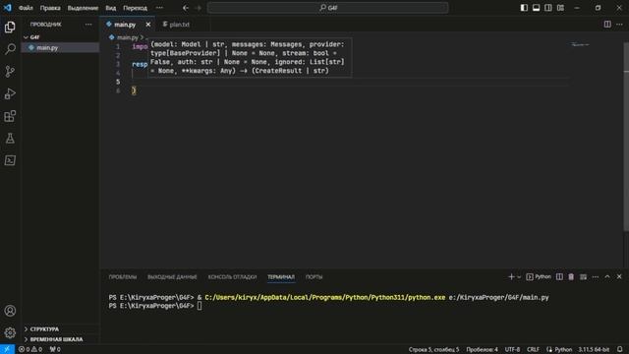Open the remote window status bar icon
The height and width of the screenshot is (354, 629).
(7, 349)
